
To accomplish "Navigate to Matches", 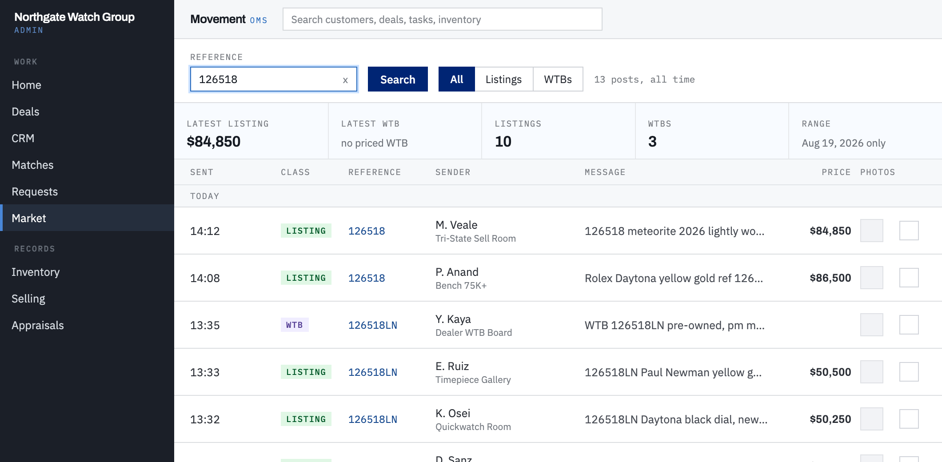I will point(87,165).
